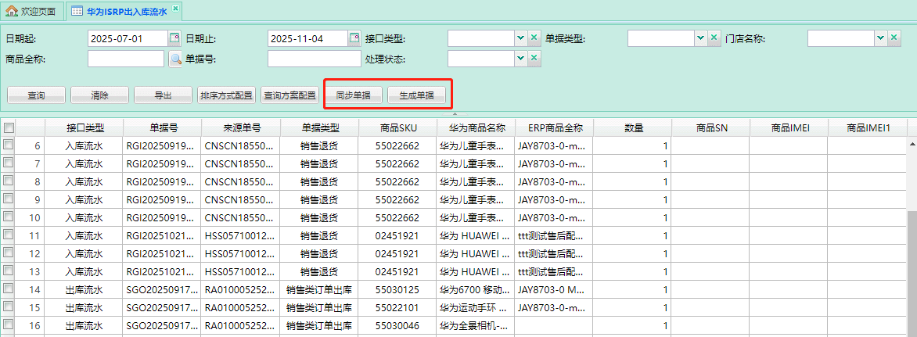Clear the 单据类型 field using X icon
The width and height of the screenshot is (917, 337).
(714, 38)
